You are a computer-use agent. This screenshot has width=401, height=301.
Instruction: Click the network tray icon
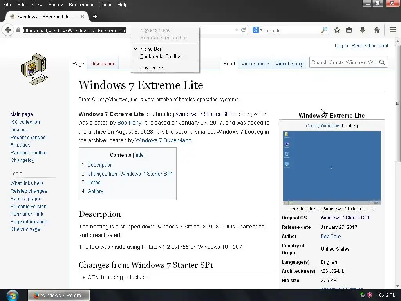363,295
